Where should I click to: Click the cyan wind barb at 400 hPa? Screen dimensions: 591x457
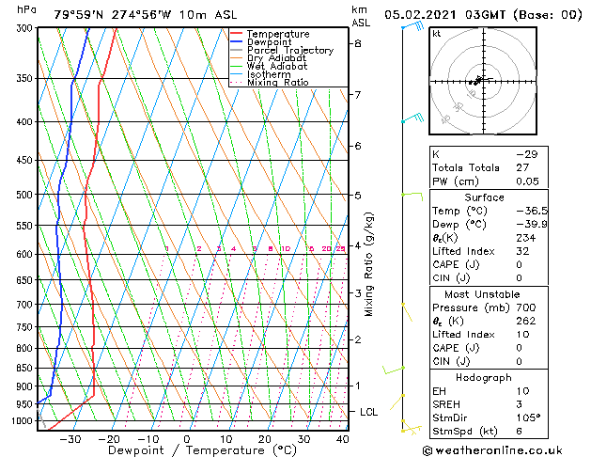click(412, 118)
